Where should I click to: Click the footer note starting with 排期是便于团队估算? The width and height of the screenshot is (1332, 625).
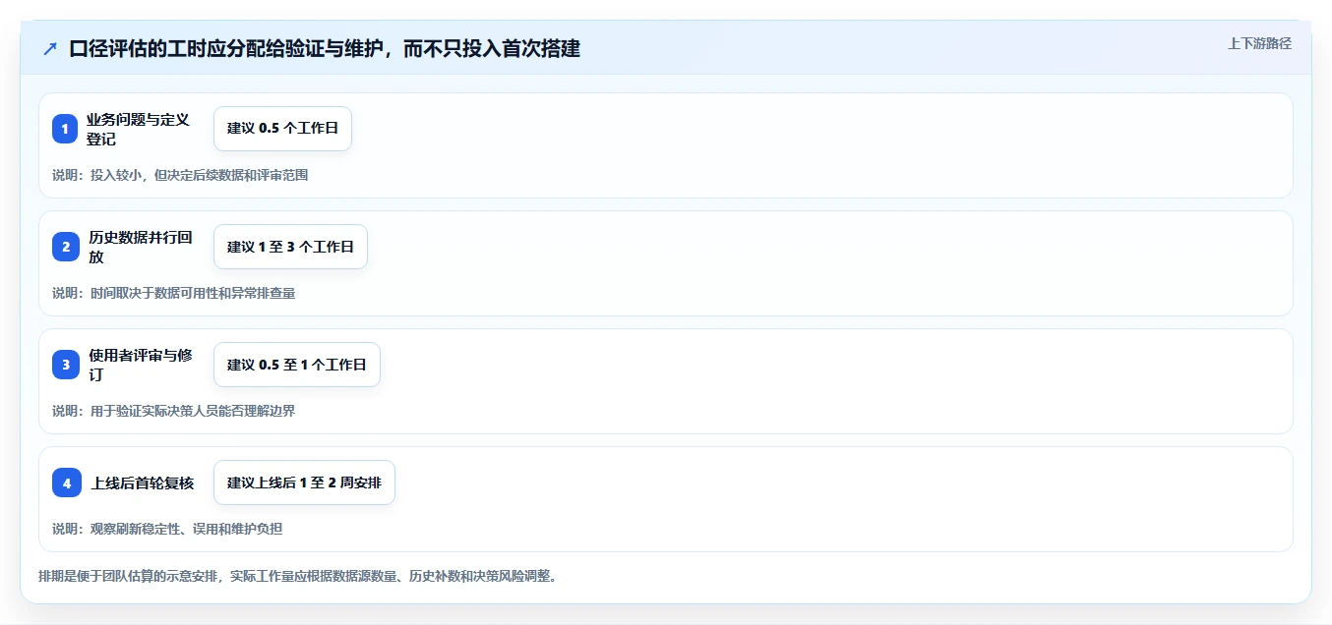pos(299,576)
